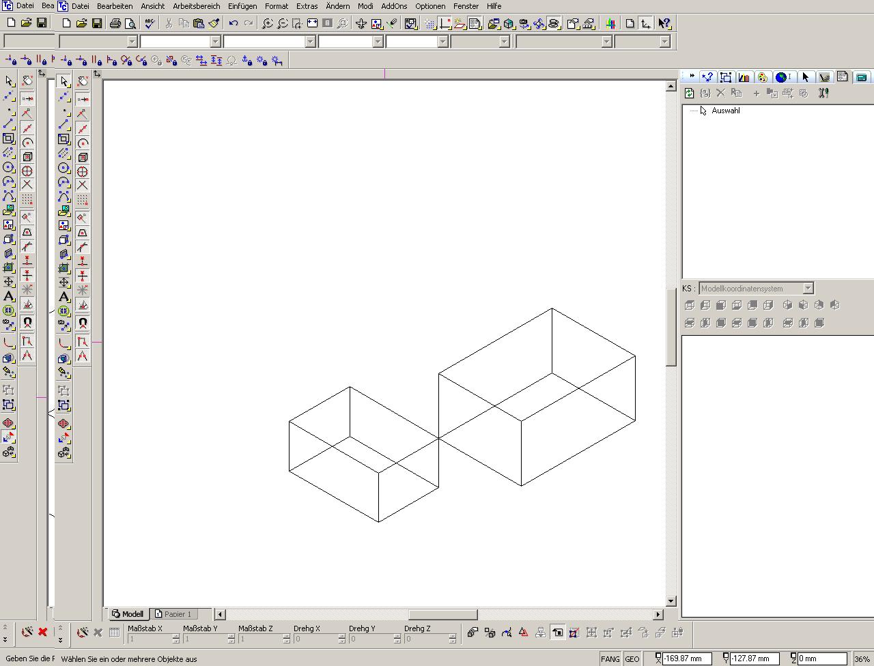The image size is (874, 666).
Task: Click the red X cancel icon in the bottom-left bar
Action: pos(42,632)
